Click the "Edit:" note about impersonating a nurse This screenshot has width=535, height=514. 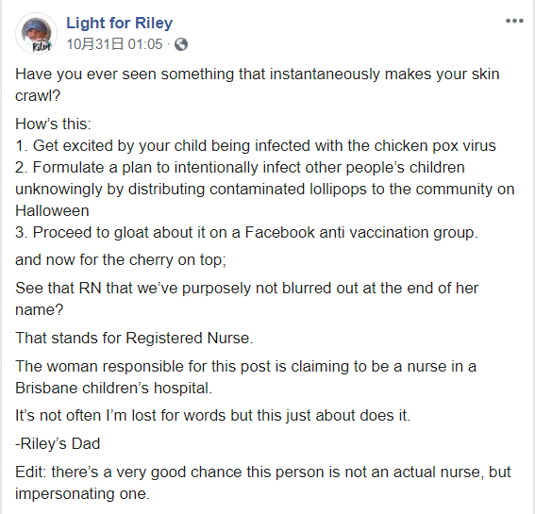262,483
